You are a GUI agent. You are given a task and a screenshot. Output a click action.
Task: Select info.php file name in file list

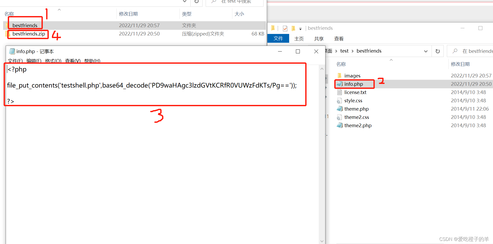click(354, 84)
